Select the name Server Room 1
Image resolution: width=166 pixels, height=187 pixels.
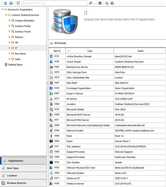pos(123,141)
